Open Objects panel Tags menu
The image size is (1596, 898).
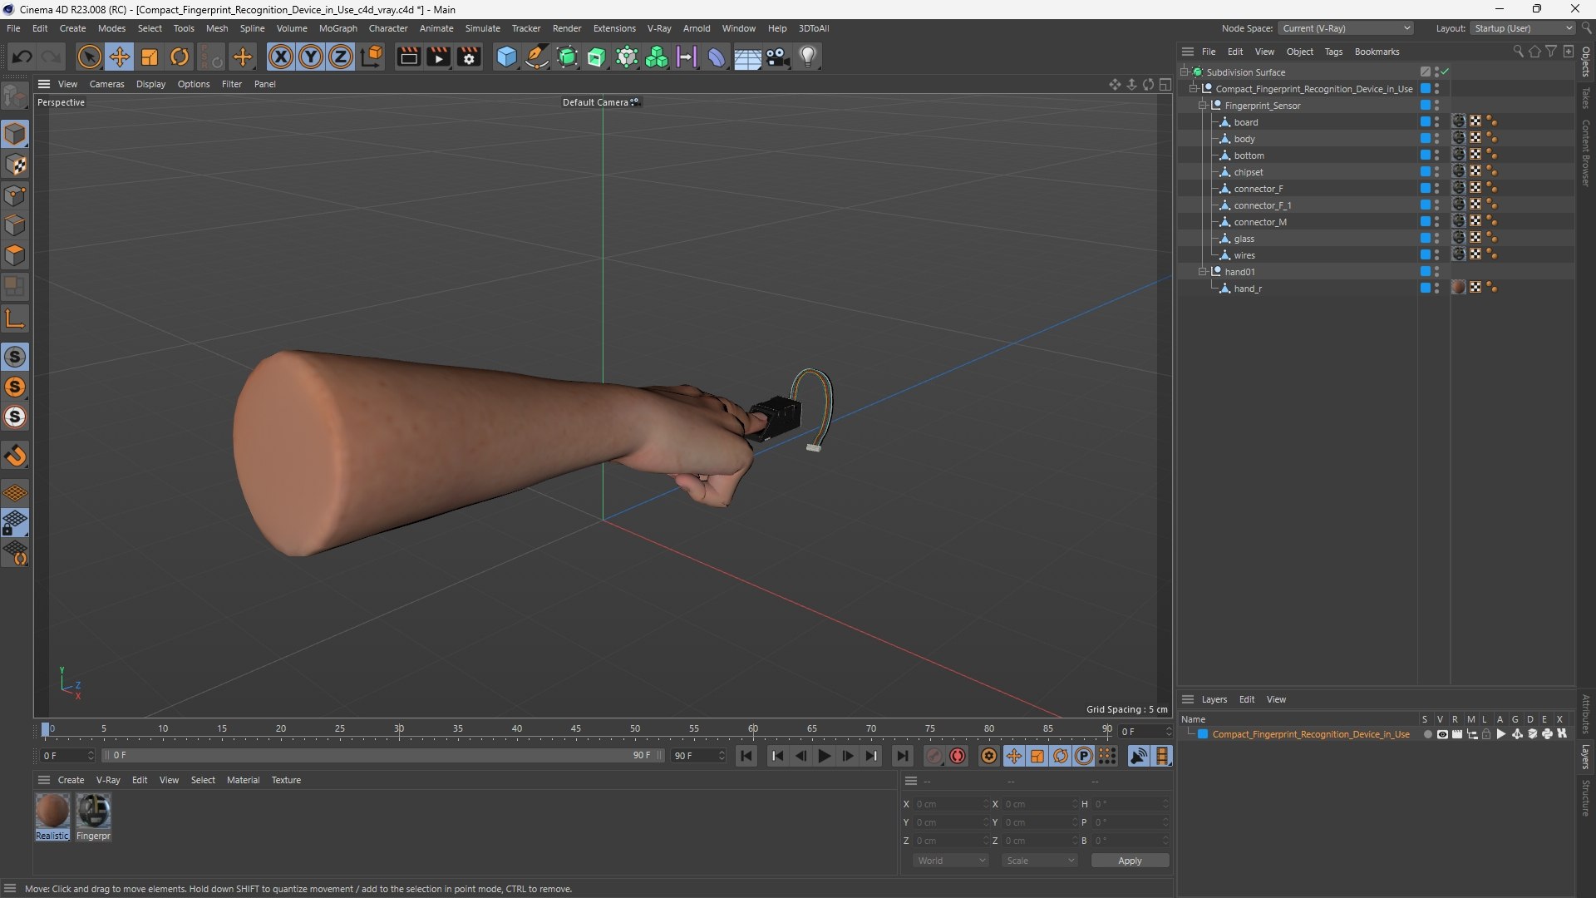pyautogui.click(x=1333, y=52)
